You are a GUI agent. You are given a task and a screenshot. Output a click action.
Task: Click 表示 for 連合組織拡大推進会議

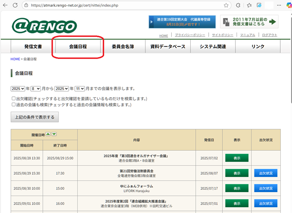coord(237,203)
